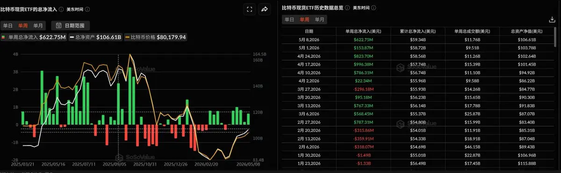Click the $25.87B trading volume cell
The image size is (561, 173).
pos(472,114)
